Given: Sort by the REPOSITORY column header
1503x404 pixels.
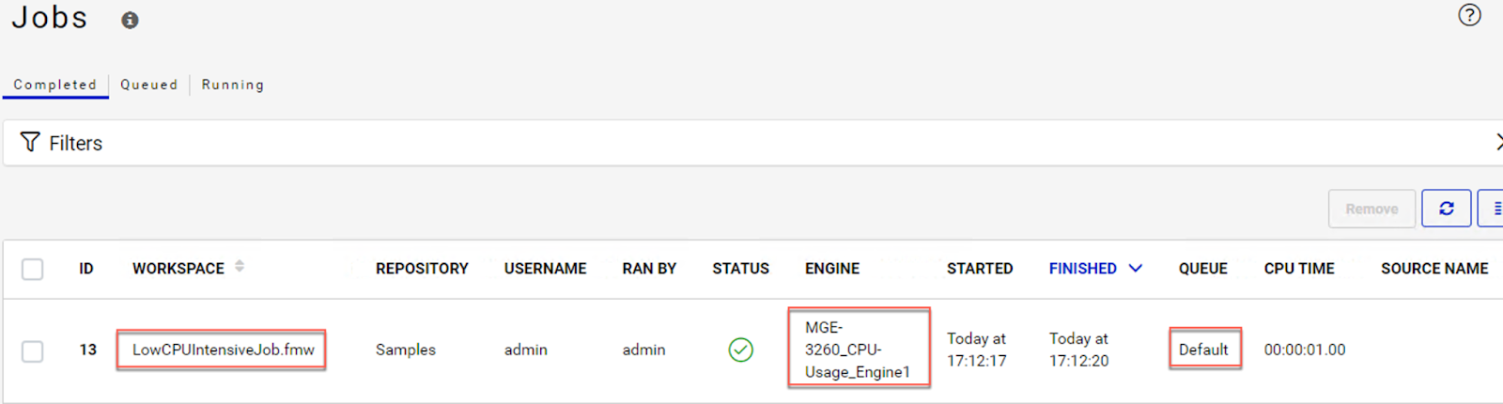Looking at the screenshot, I should (422, 269).
